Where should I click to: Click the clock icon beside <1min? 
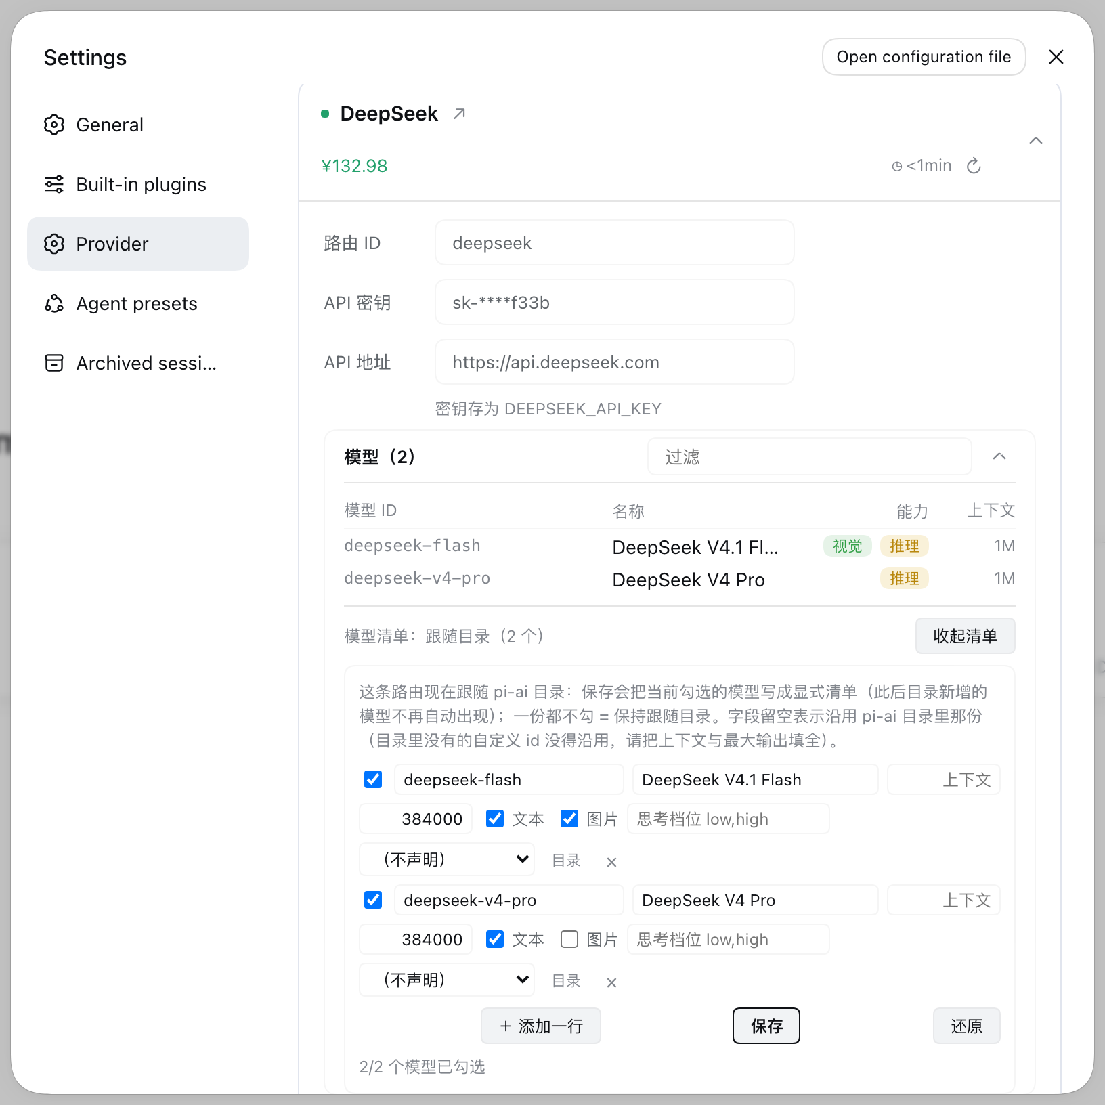coord(897,167)
